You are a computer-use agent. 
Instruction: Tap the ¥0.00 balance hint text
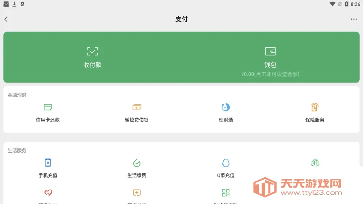click(x=270, y=74)
